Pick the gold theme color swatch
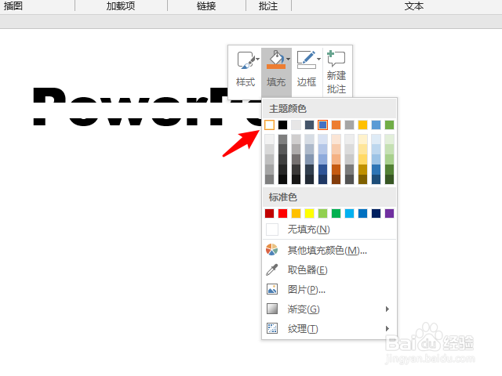The height and width of the screenshot is (376, 502). tap(362, 125)
